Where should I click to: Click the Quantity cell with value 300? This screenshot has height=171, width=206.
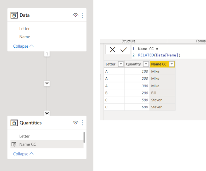pos(137,86)
